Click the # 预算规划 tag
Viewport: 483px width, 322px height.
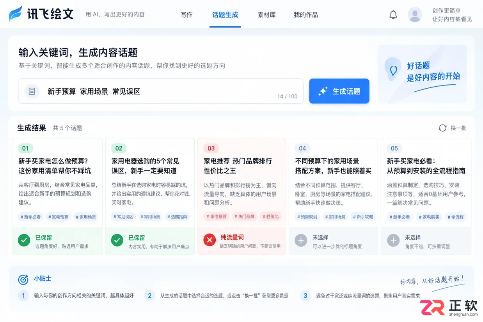click(307, 217)
